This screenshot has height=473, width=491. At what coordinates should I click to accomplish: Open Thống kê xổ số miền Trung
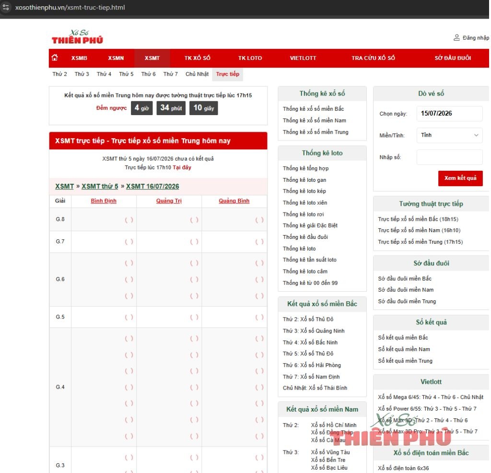[x=316, y=132]
